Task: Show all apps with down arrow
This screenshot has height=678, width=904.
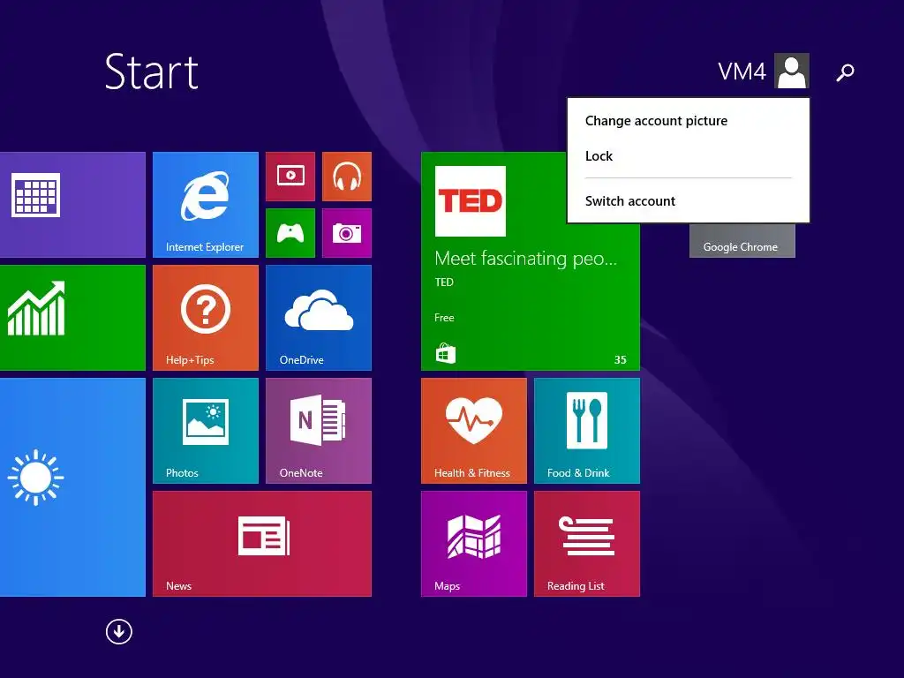Action: (x=119, y=632)
